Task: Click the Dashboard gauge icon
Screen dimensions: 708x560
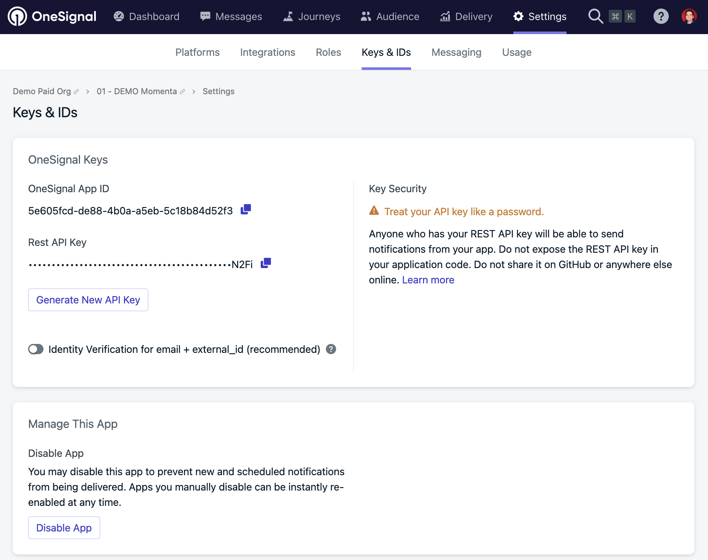Action: click(x=119, y=16)
